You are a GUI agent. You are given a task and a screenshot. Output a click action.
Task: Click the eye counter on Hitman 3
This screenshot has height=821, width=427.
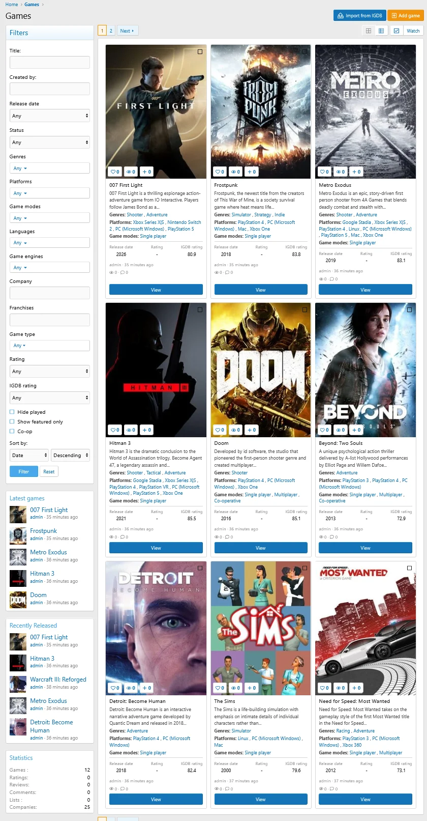131,430
